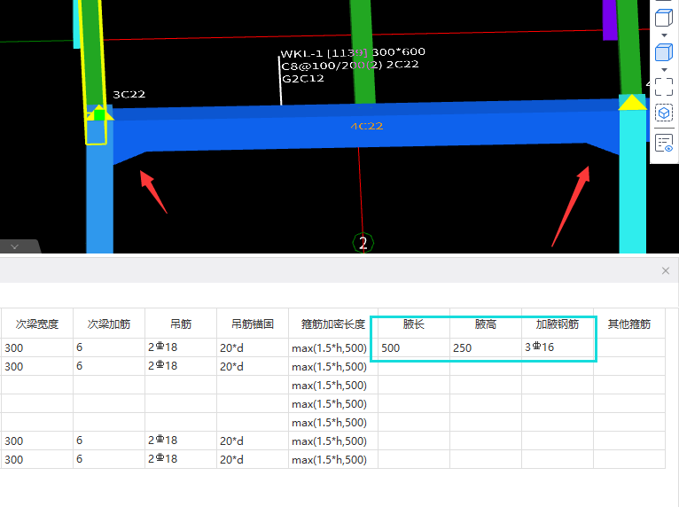Click the dashed-corner full screen icon

664,87
